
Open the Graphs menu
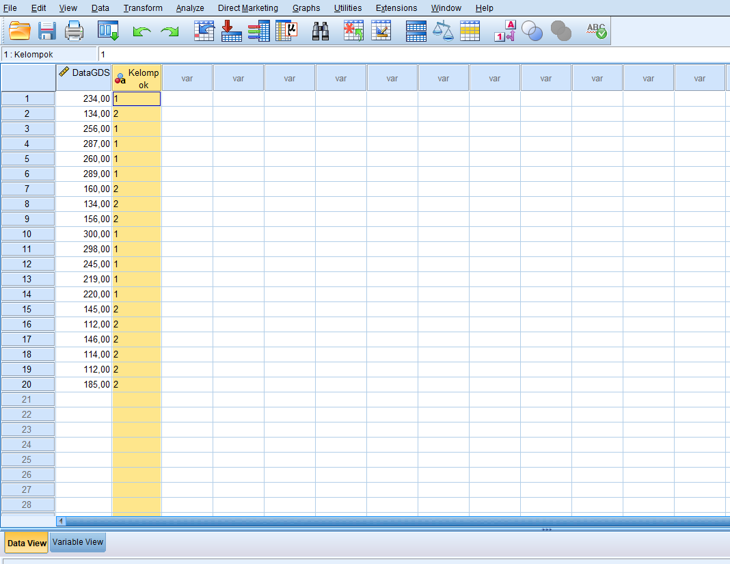pyautogui.click(x=306, y=8)
